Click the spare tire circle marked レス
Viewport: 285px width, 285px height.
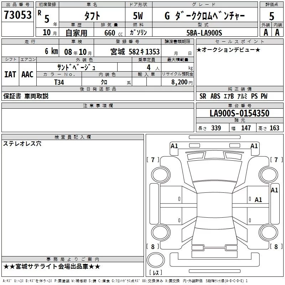click(x=156, y=260)
